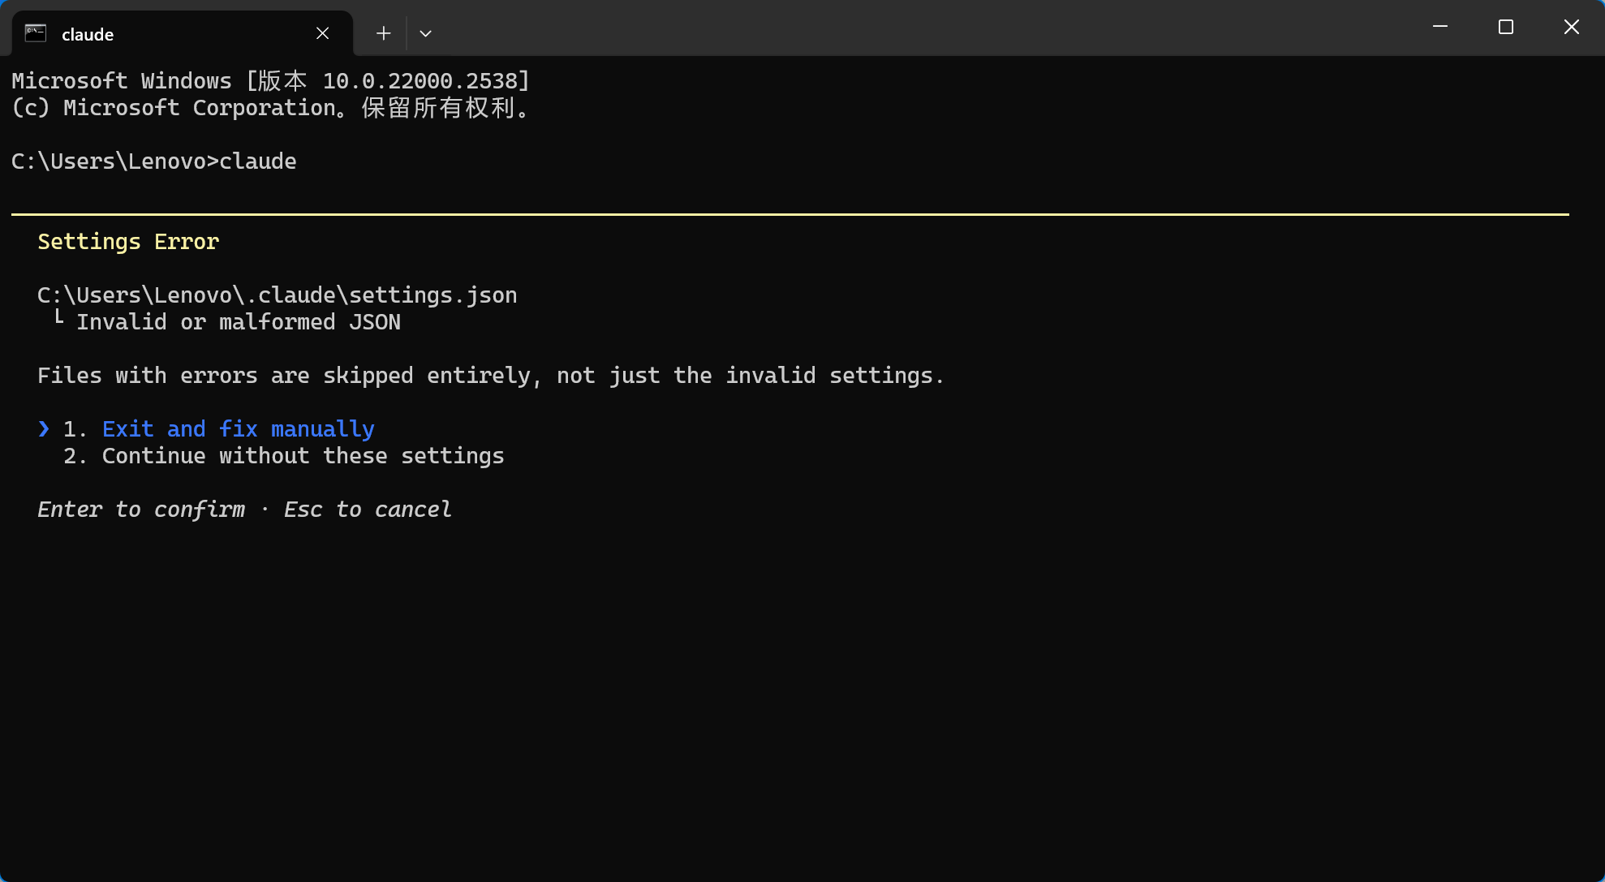Close the claude tab
Image resolution: width=1605 pixels, height=882 pixels.
tap(322, 33)
